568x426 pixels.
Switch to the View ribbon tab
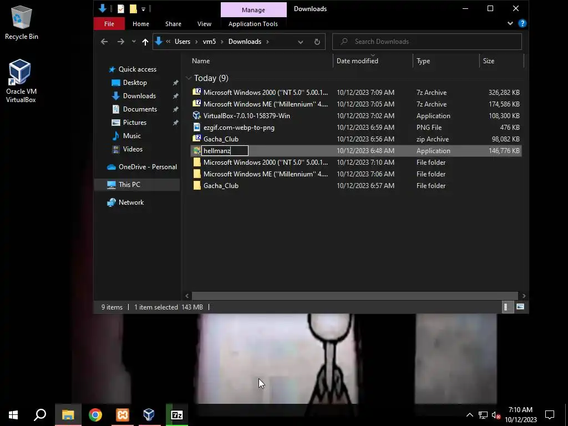point(204,24)
